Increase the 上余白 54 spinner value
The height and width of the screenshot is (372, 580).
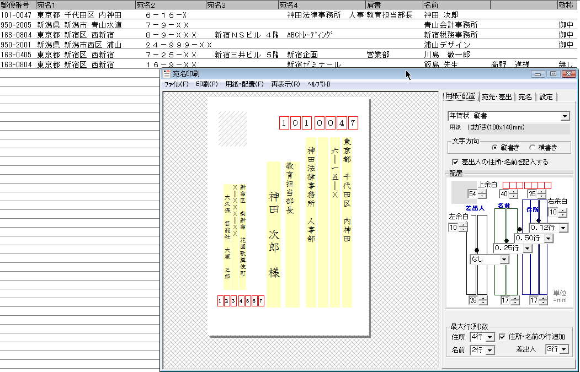tap(482, 192)
